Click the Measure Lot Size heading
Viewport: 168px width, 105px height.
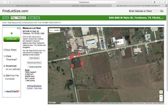coord(32,28)
